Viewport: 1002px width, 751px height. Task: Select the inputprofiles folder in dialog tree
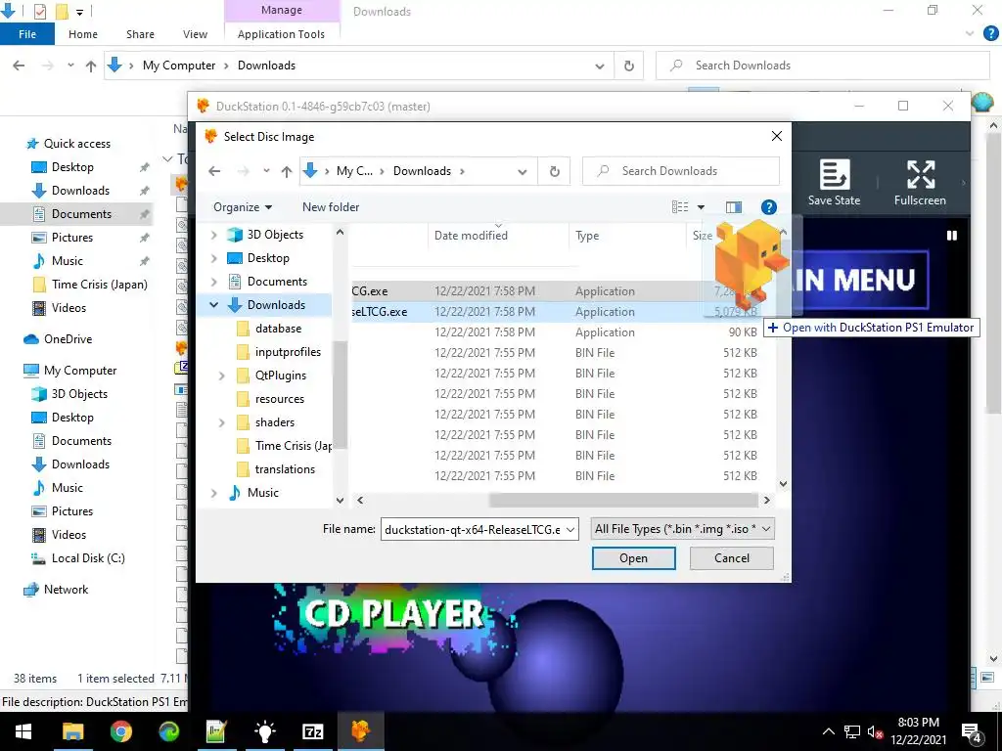288,352
